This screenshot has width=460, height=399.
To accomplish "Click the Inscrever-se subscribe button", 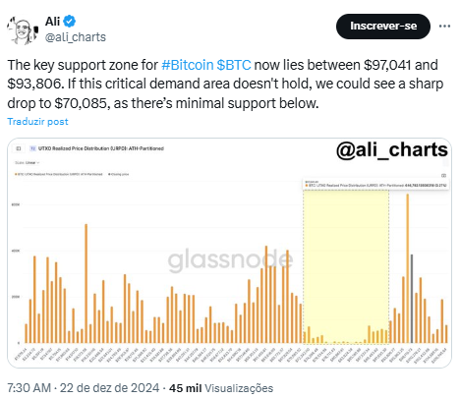I will coord(383,27).
